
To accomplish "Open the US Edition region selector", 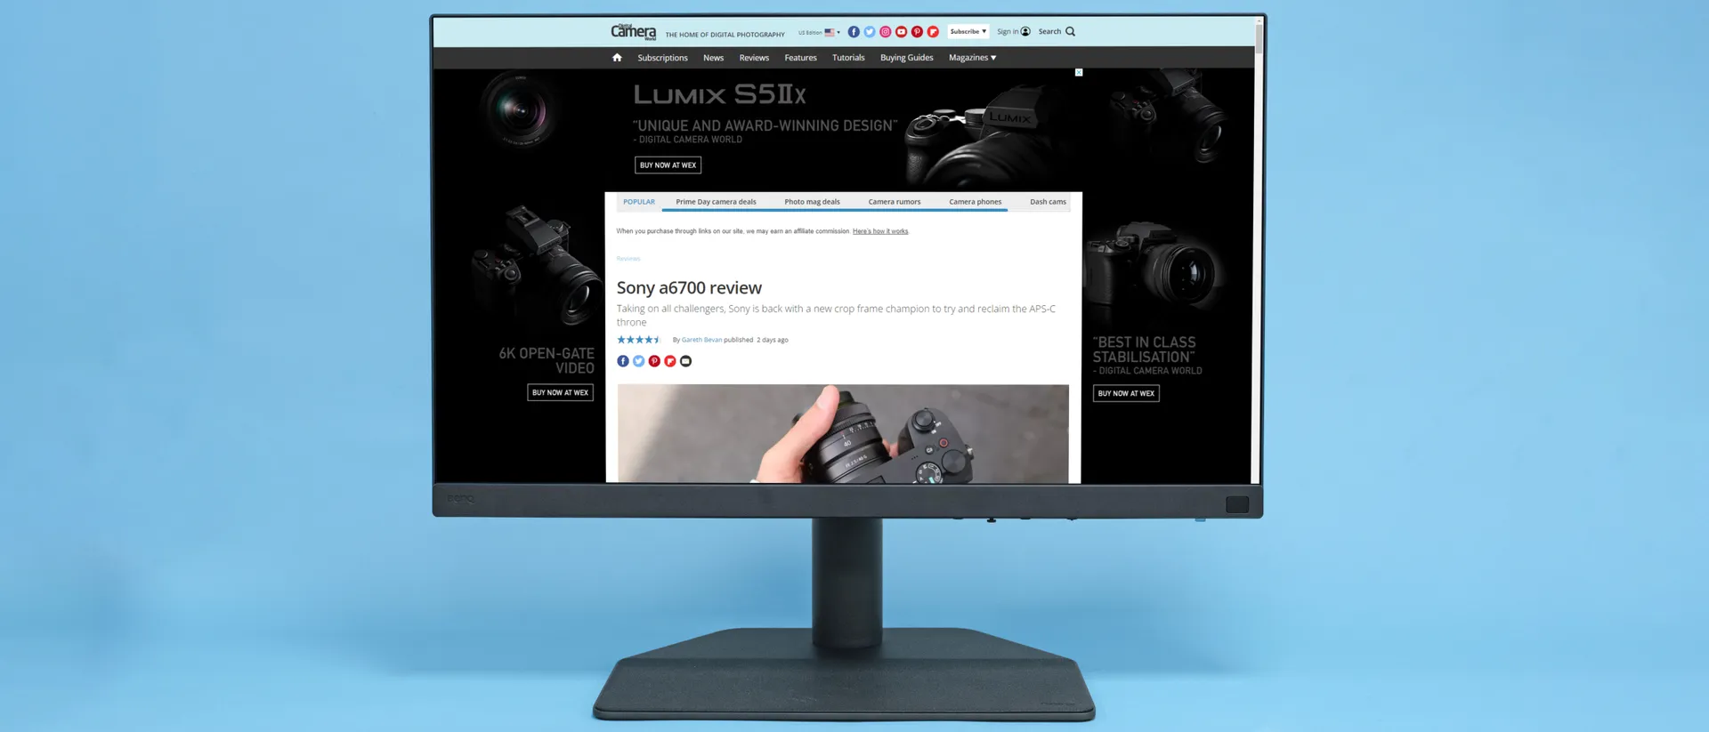I will 819,33.
